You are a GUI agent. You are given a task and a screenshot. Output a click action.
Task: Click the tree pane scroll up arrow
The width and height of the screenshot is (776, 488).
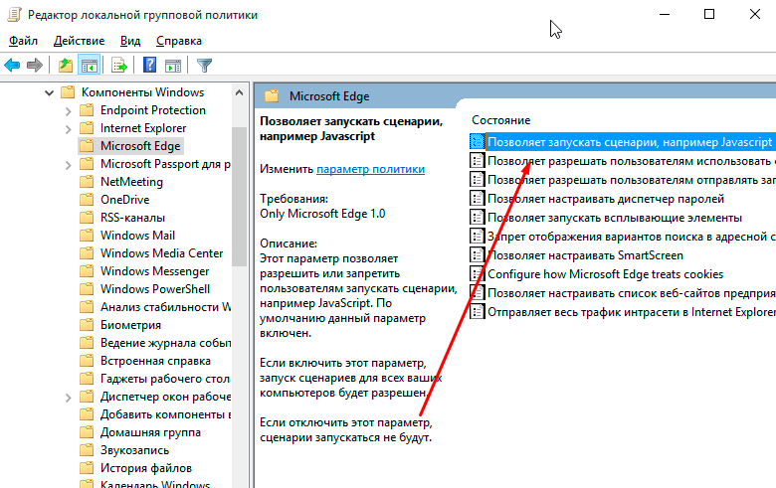(240, 92)
